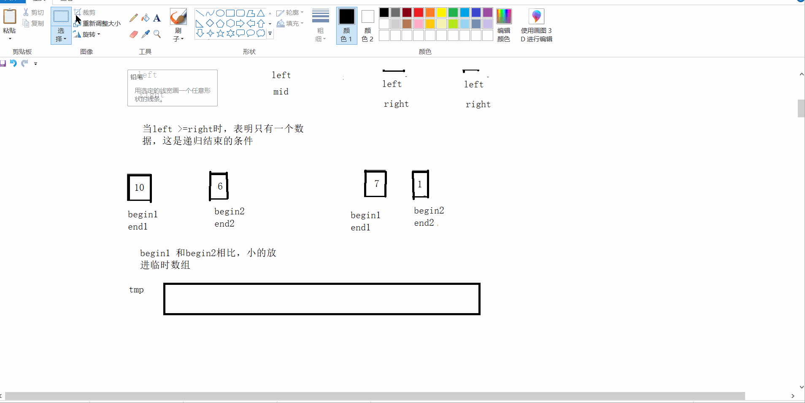Select the five-pointed star shape

point(220,33)
